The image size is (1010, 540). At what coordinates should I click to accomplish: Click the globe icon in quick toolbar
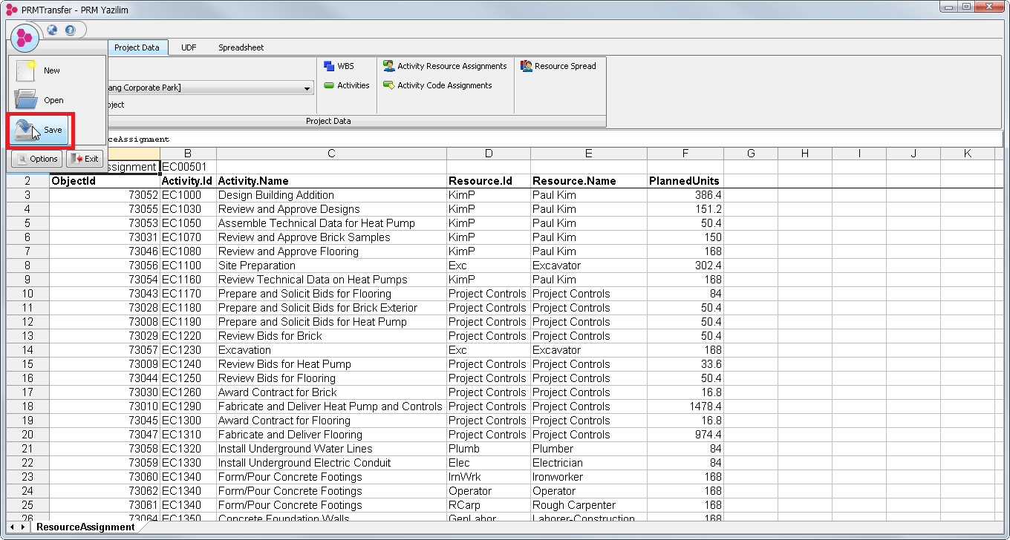pyautogui.click(x=52, y=30)
